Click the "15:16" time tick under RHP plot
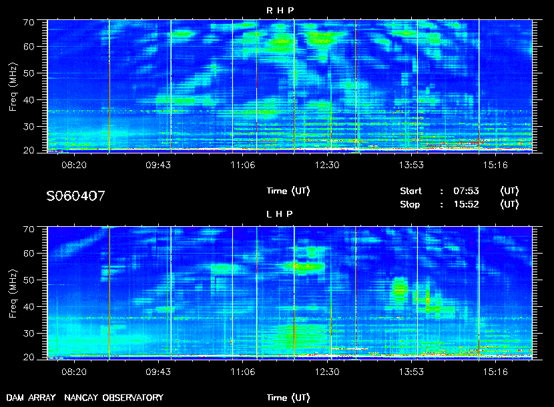 pyautogui.click(x=495, y=165)
